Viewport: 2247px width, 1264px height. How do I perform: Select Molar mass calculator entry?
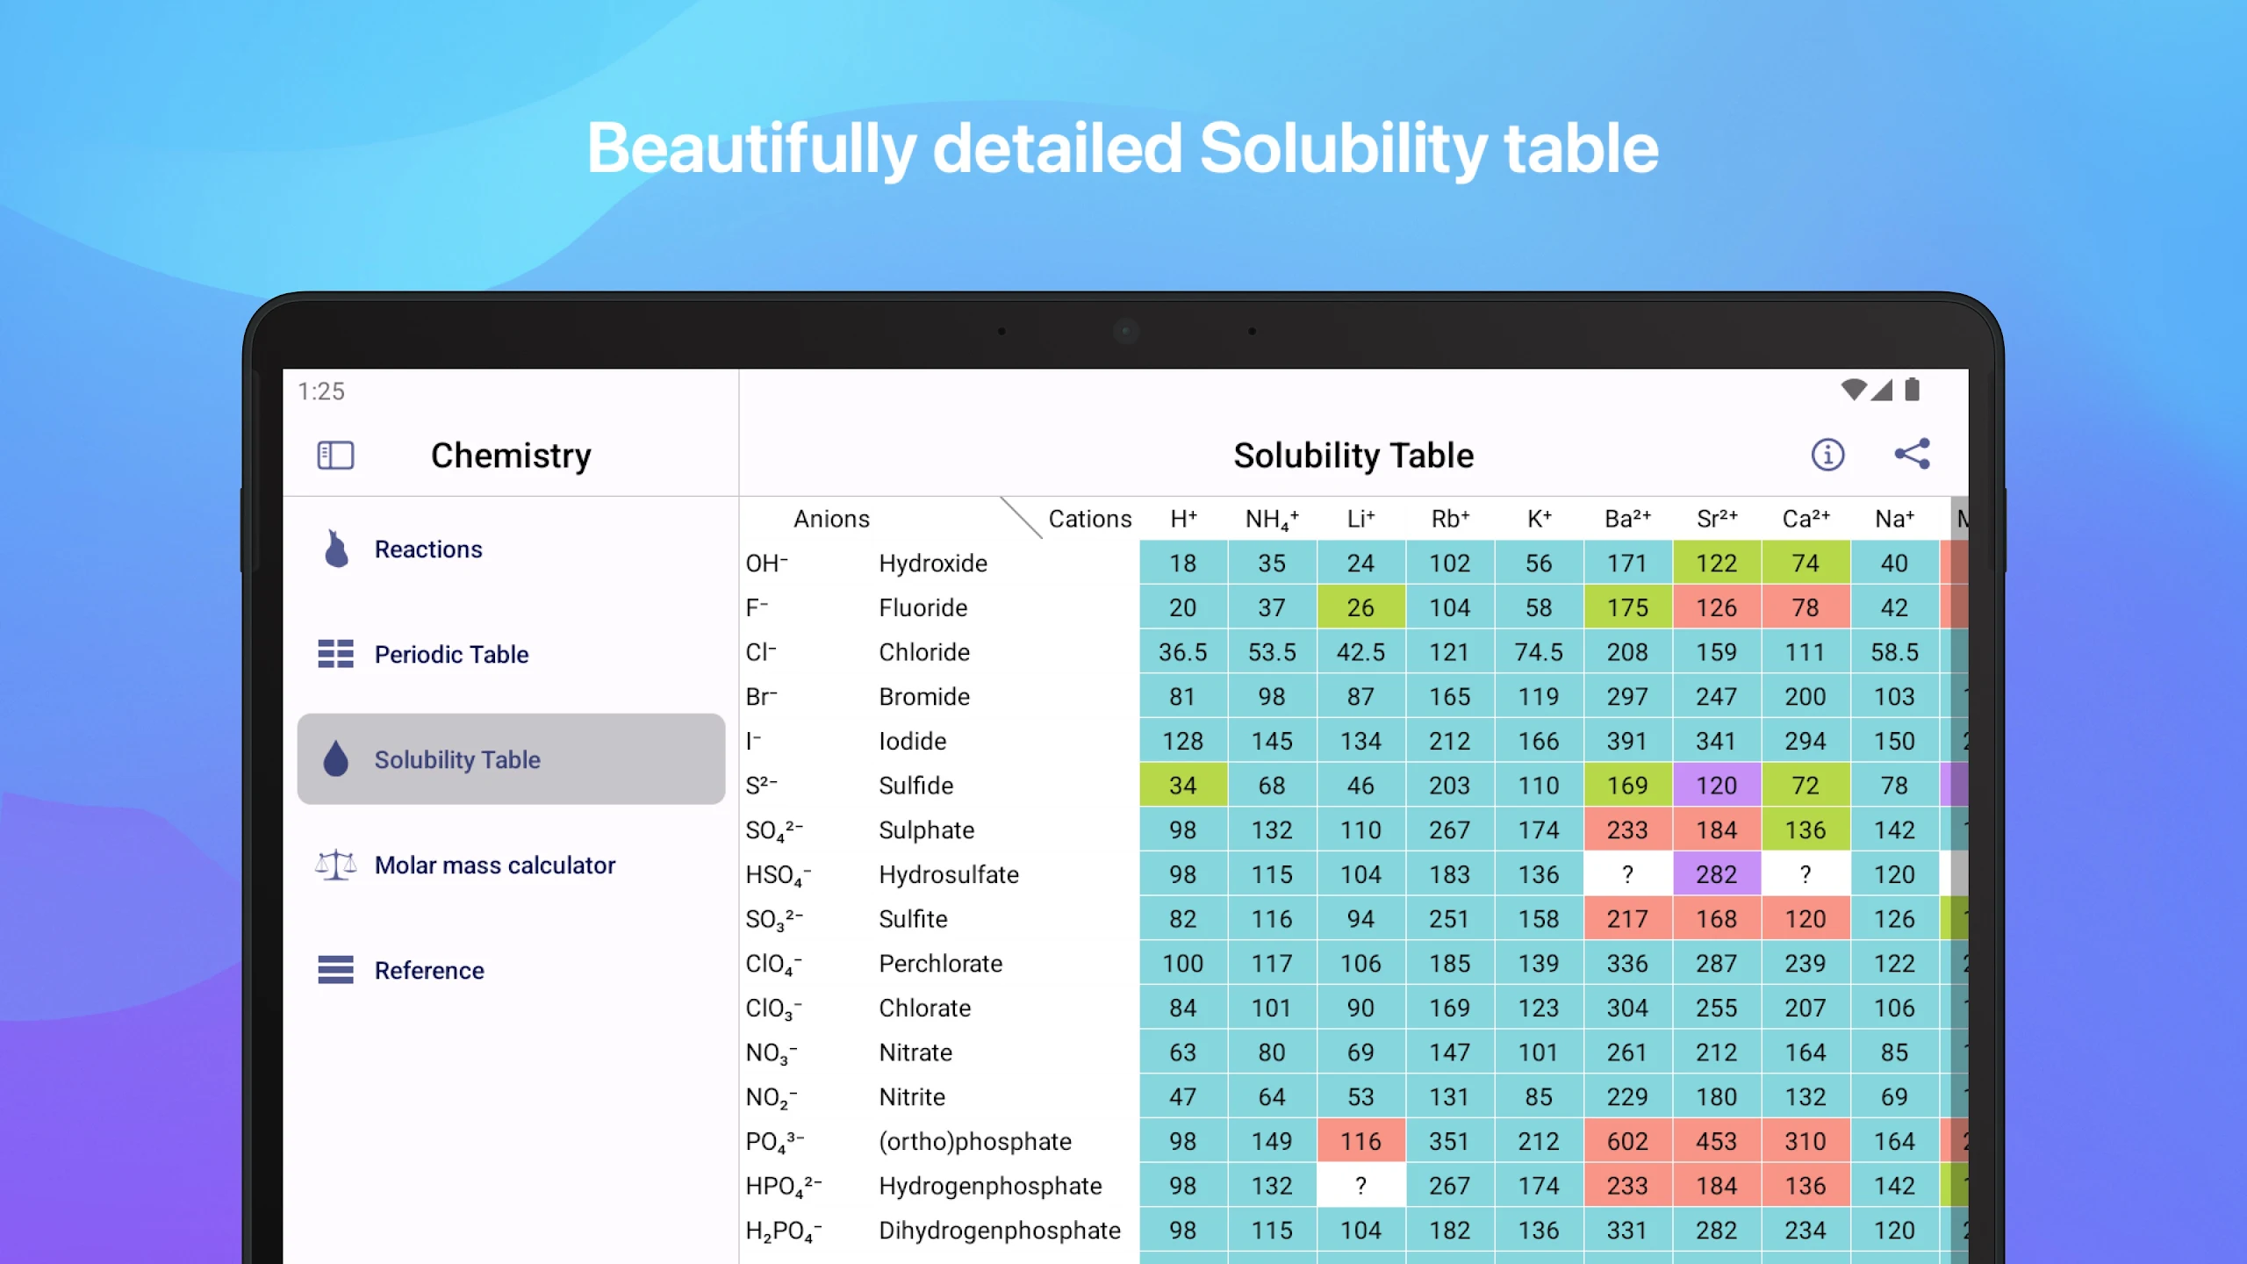[494, 865]
